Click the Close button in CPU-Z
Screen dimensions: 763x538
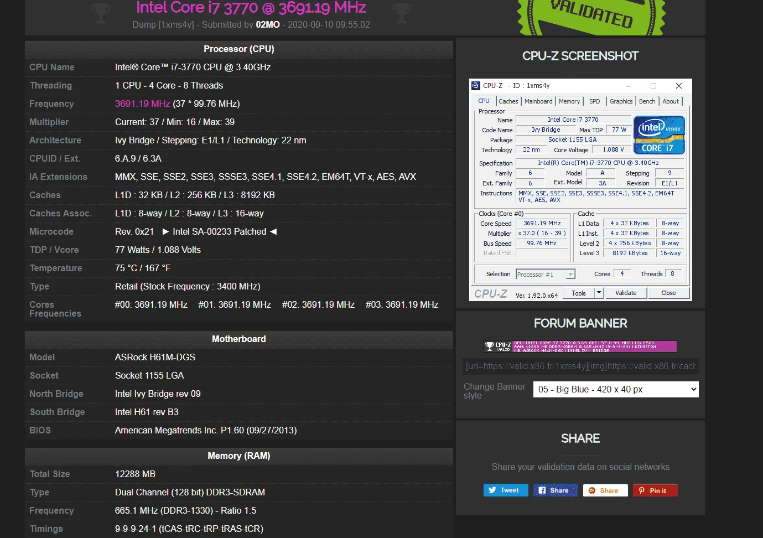point(668,293)
